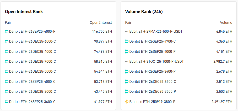Screen dimensions: 238x111
Task: Select the 116,755 ETH open interest value
Action: pyautogui.click(x=102, y=31)
